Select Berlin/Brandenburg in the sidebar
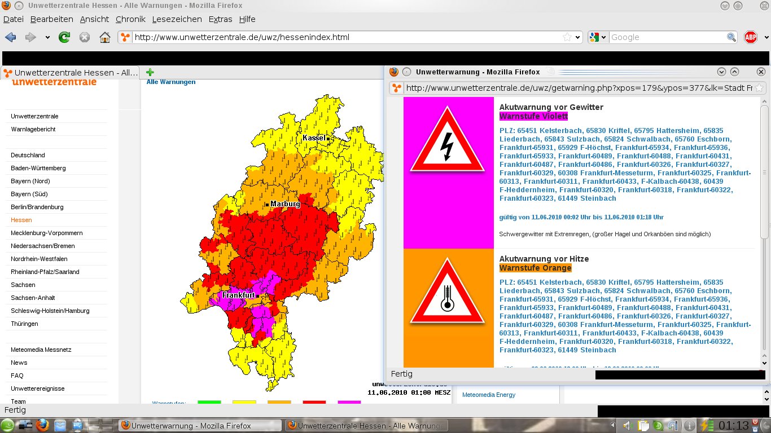Image resolution: width=771 pixels, height=433 pixels. (x=37, y=207)
